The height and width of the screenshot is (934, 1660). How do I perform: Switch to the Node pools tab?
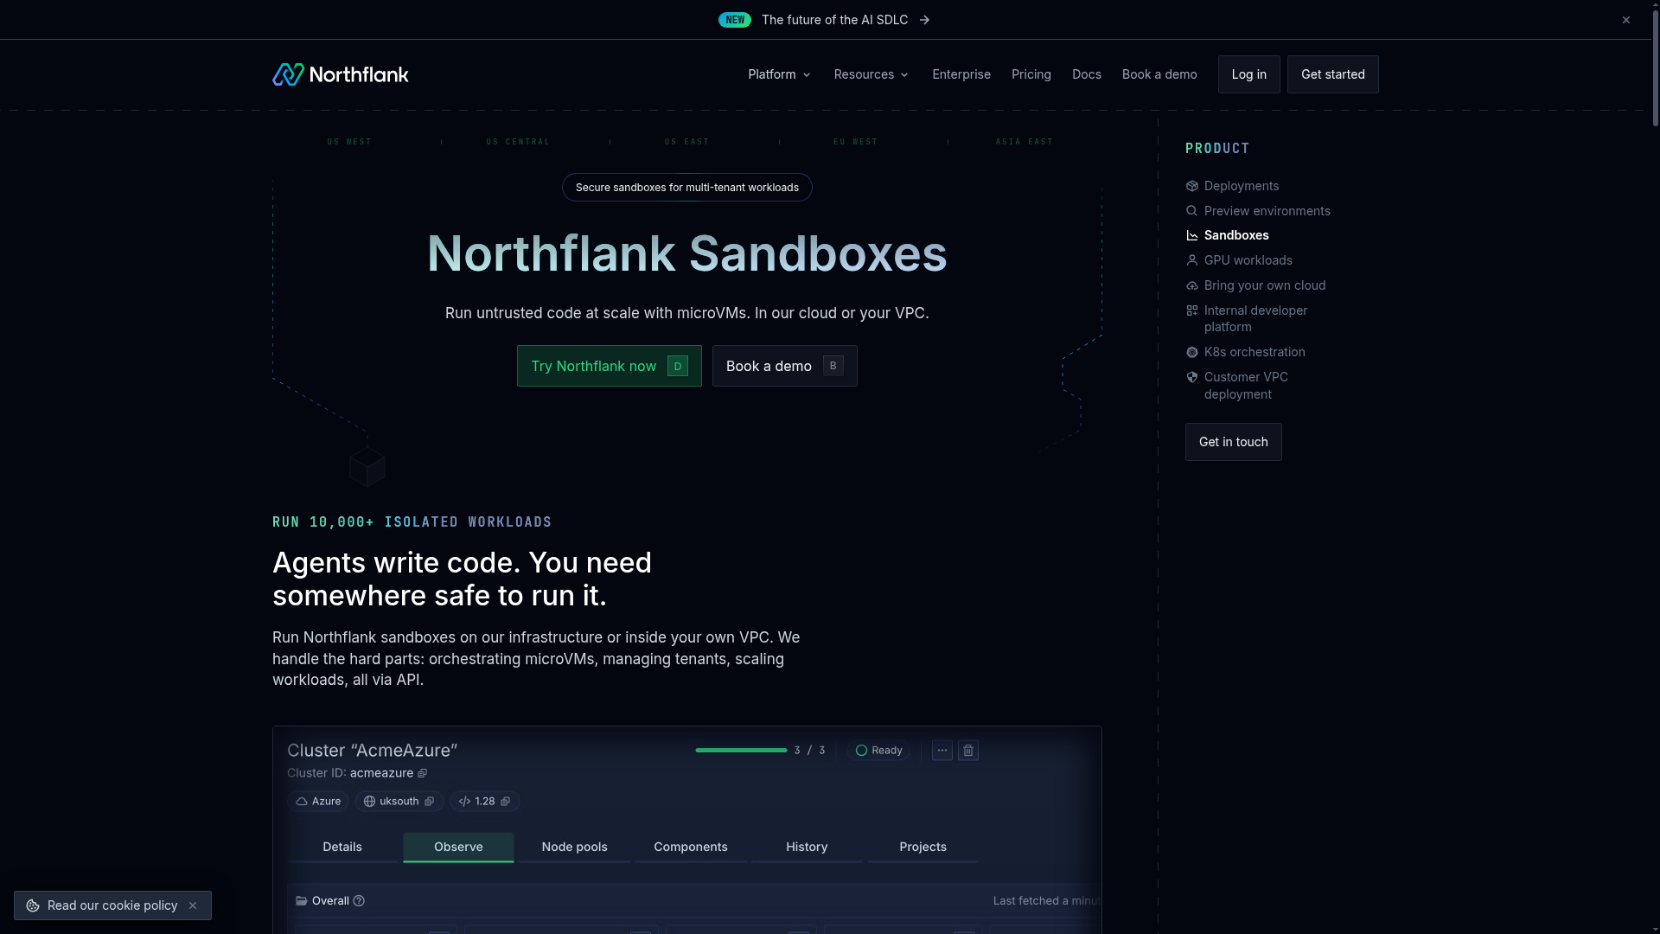(x=575, y=848)
